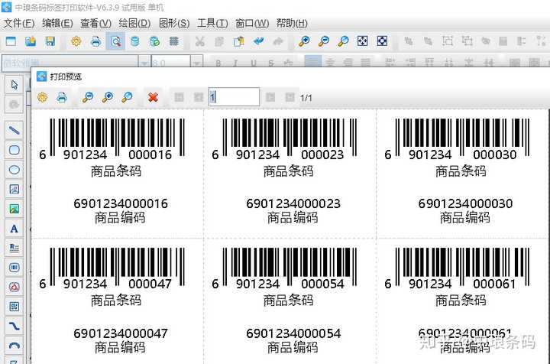Click the font size field showing 8.0
The width and height of the screenshot is (550, 364).
[171, 63]
